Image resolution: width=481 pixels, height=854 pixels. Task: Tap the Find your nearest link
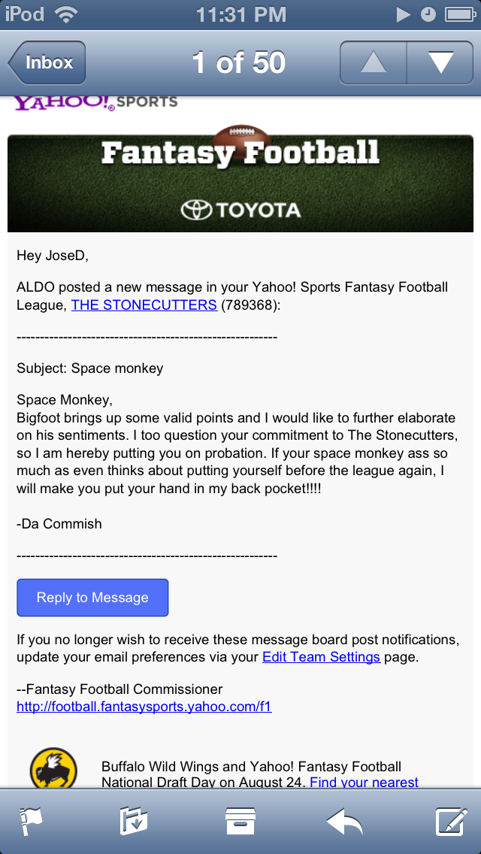(x=364, y=782)
